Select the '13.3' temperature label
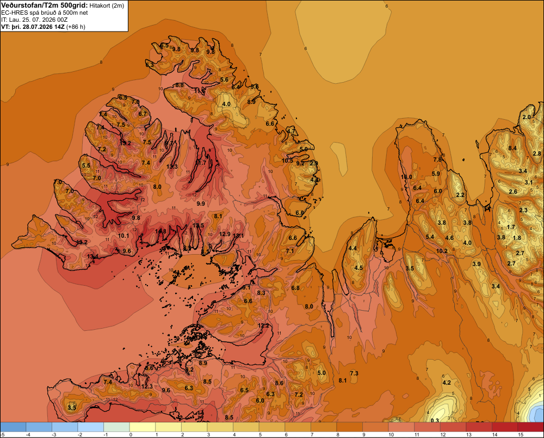Viewport: 544px width, 438px height. (172, 166)
